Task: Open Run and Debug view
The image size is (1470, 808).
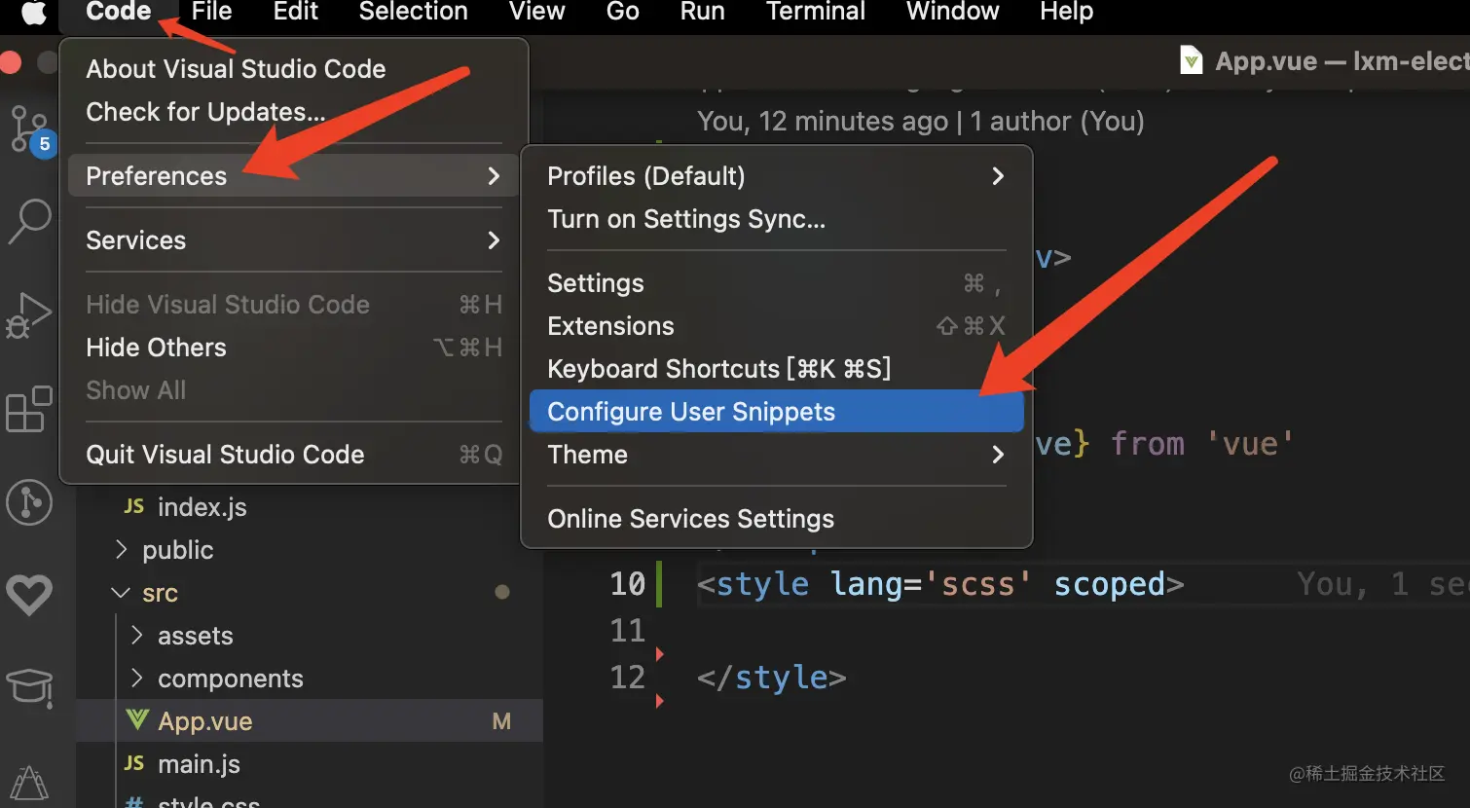Action: click(x=29, y=315)
